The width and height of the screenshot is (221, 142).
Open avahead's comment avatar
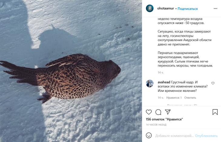click(150, 84)
